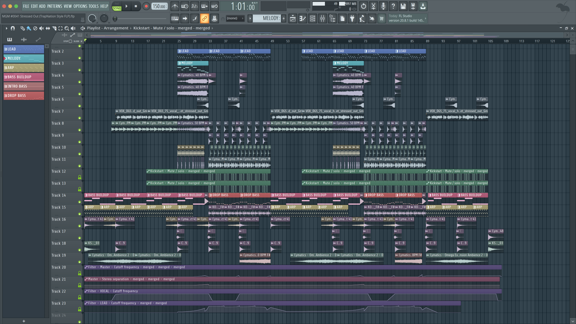576x324 pixels.
Task: Open the EDIT menu
Action: pyautogui.click(x=34, y=6)
